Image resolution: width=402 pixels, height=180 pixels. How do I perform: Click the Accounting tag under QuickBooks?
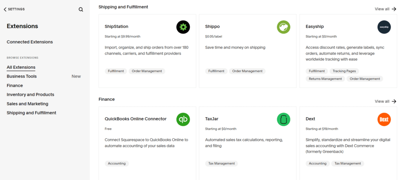tap(117, 164)
